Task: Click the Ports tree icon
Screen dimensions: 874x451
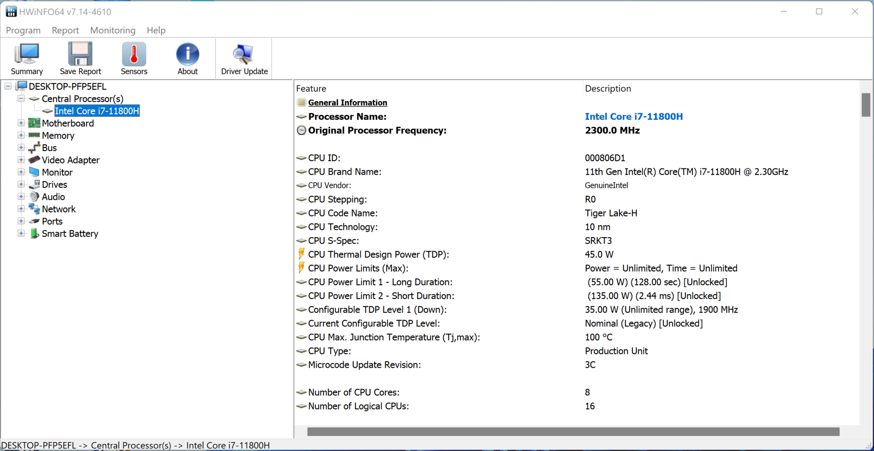Action: click(34, 221)
